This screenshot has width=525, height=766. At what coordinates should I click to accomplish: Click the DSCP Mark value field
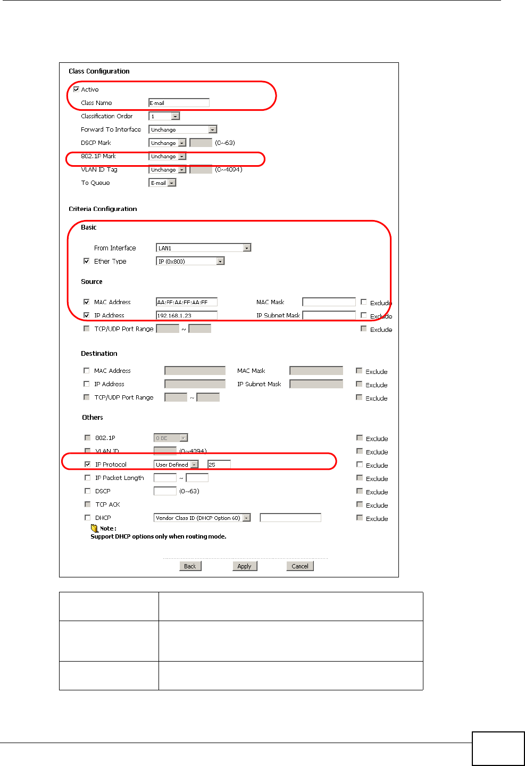[201, 143]
